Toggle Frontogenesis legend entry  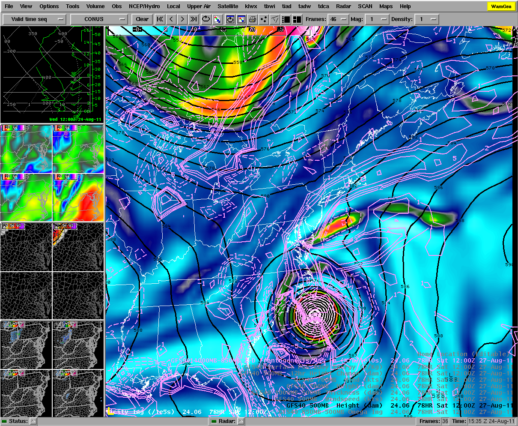coord(342,360)
